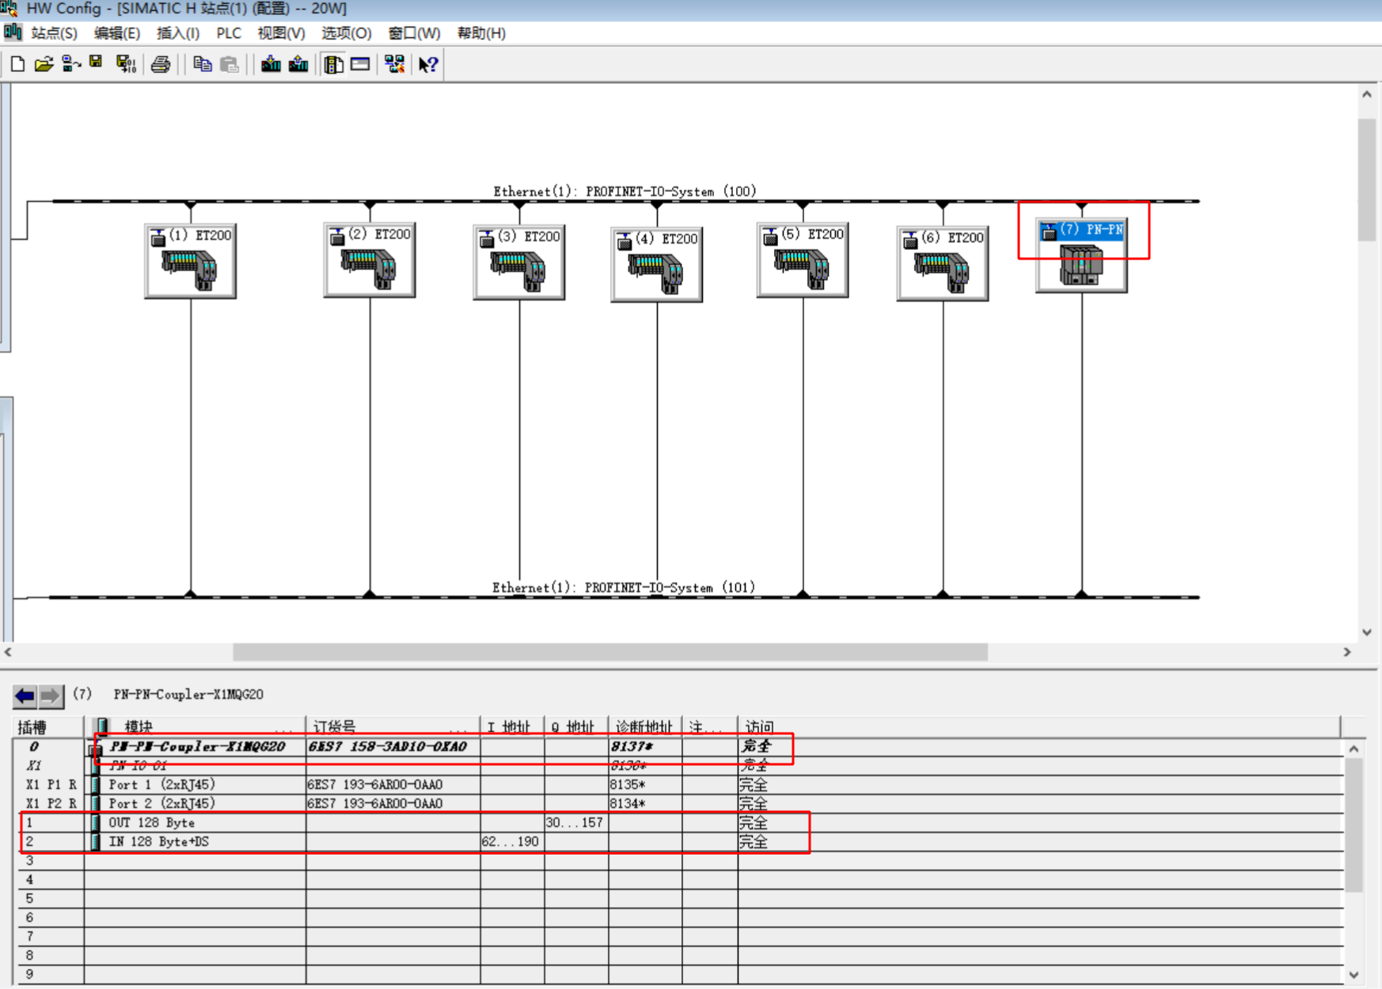Select the PROFINET-IO-System (100) bus label
The image size is (1382, 989).
(625, 191)
